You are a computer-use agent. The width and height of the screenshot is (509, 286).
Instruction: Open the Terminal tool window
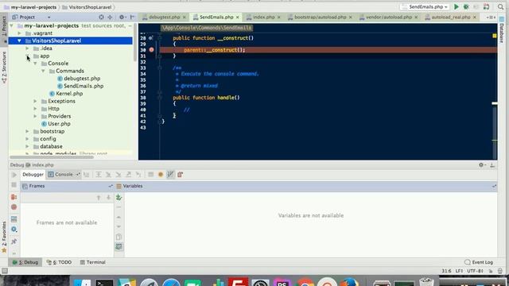[x=92, y=262]
